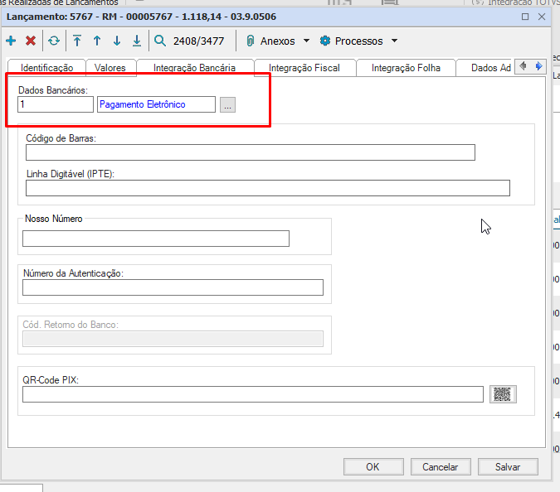Screen dimensions: 560x492
Task: Click the Dados Bancários code field
Action: [x=56, y=104]
